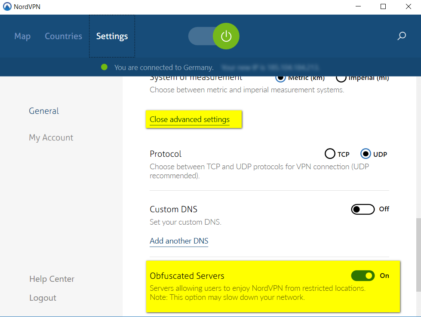Minimize the NordVPN window
Screen dimensions: 421x317
tap(358, 6)
